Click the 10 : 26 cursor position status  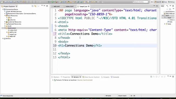click(x=133, y=96)
